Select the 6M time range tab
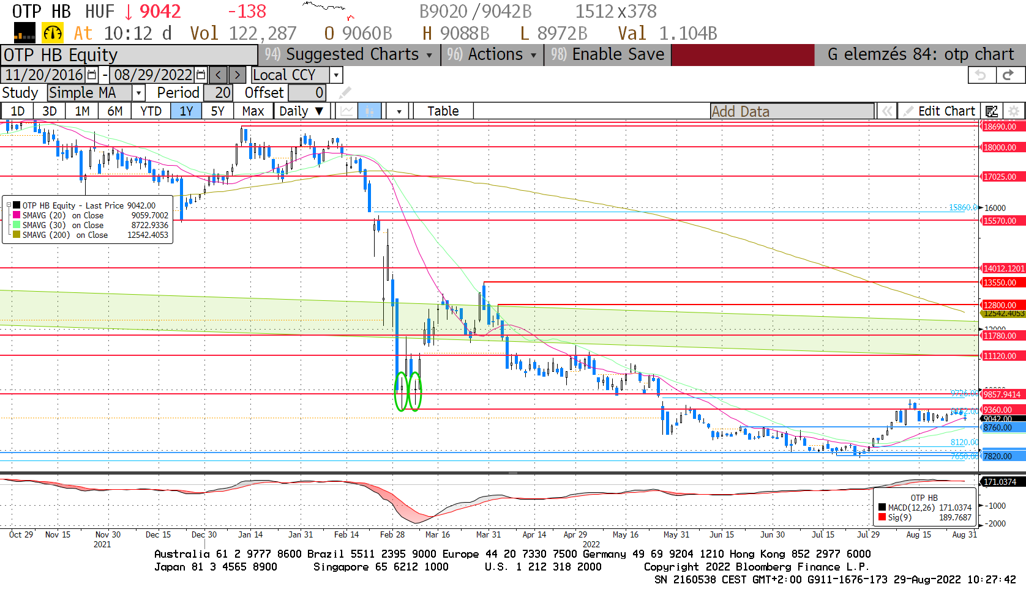The image size is (1026, 606). tap(115, 111)
